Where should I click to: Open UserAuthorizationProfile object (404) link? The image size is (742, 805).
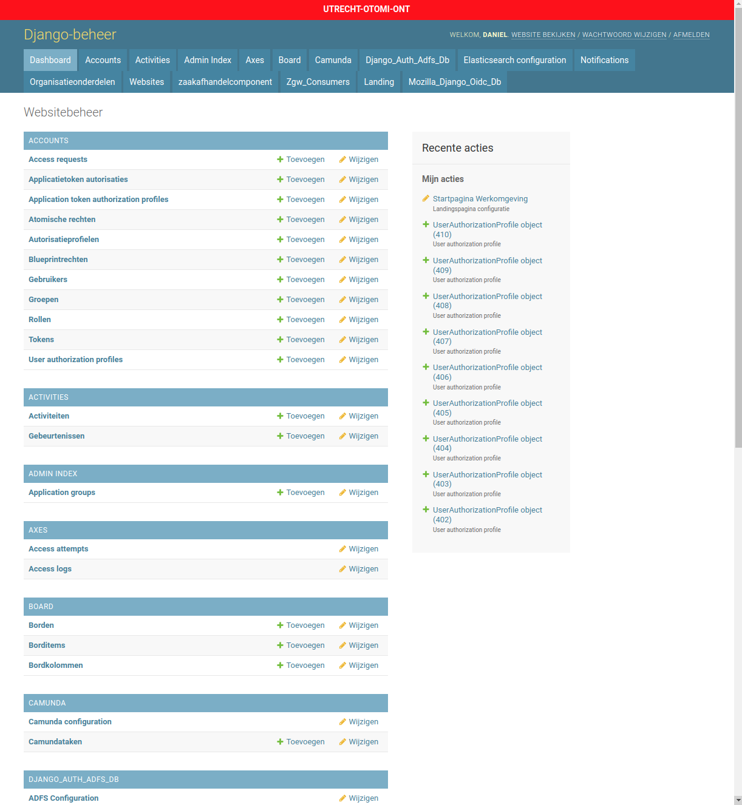point(488,443)
